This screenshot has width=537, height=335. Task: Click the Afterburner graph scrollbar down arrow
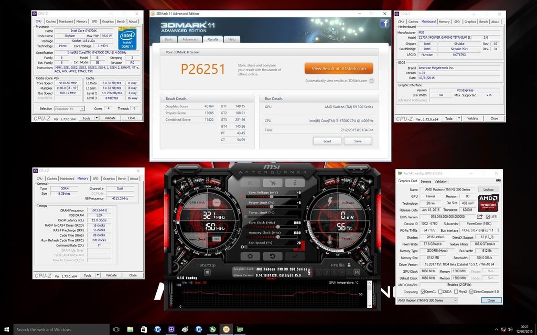pyautogui.click(x=369, y=305)
